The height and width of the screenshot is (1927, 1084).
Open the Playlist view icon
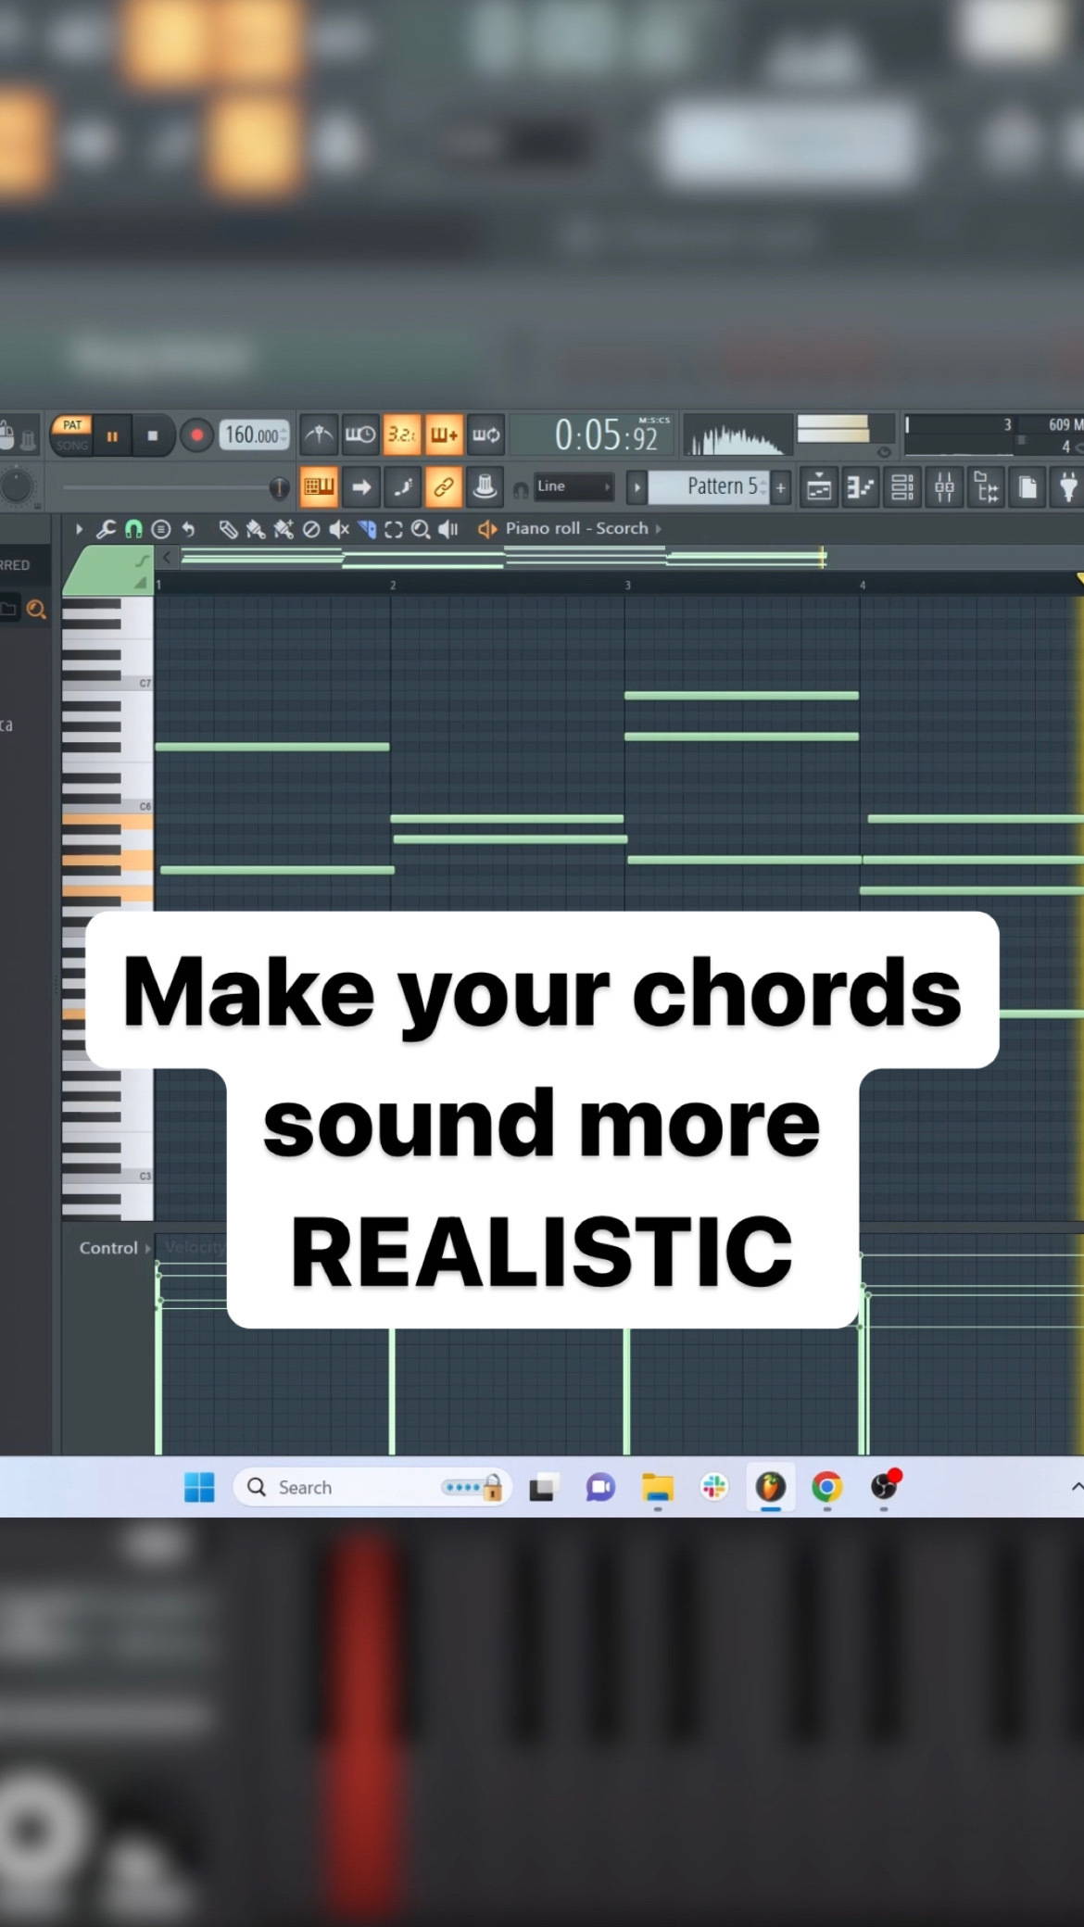(x=819, y=487)
